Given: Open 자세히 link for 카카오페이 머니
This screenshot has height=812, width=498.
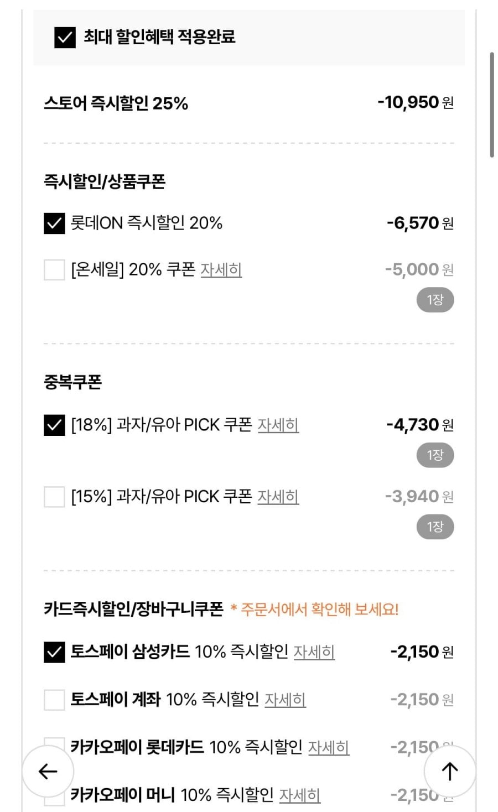Looking at the screenshot, I should pyautogui.click(x=299, y=795).
